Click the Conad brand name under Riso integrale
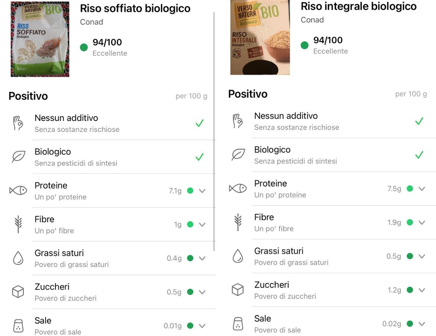 click(313, 20)
